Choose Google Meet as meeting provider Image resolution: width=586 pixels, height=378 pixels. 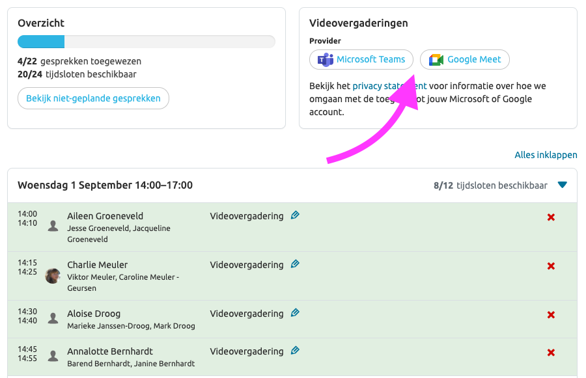[464, 59]
